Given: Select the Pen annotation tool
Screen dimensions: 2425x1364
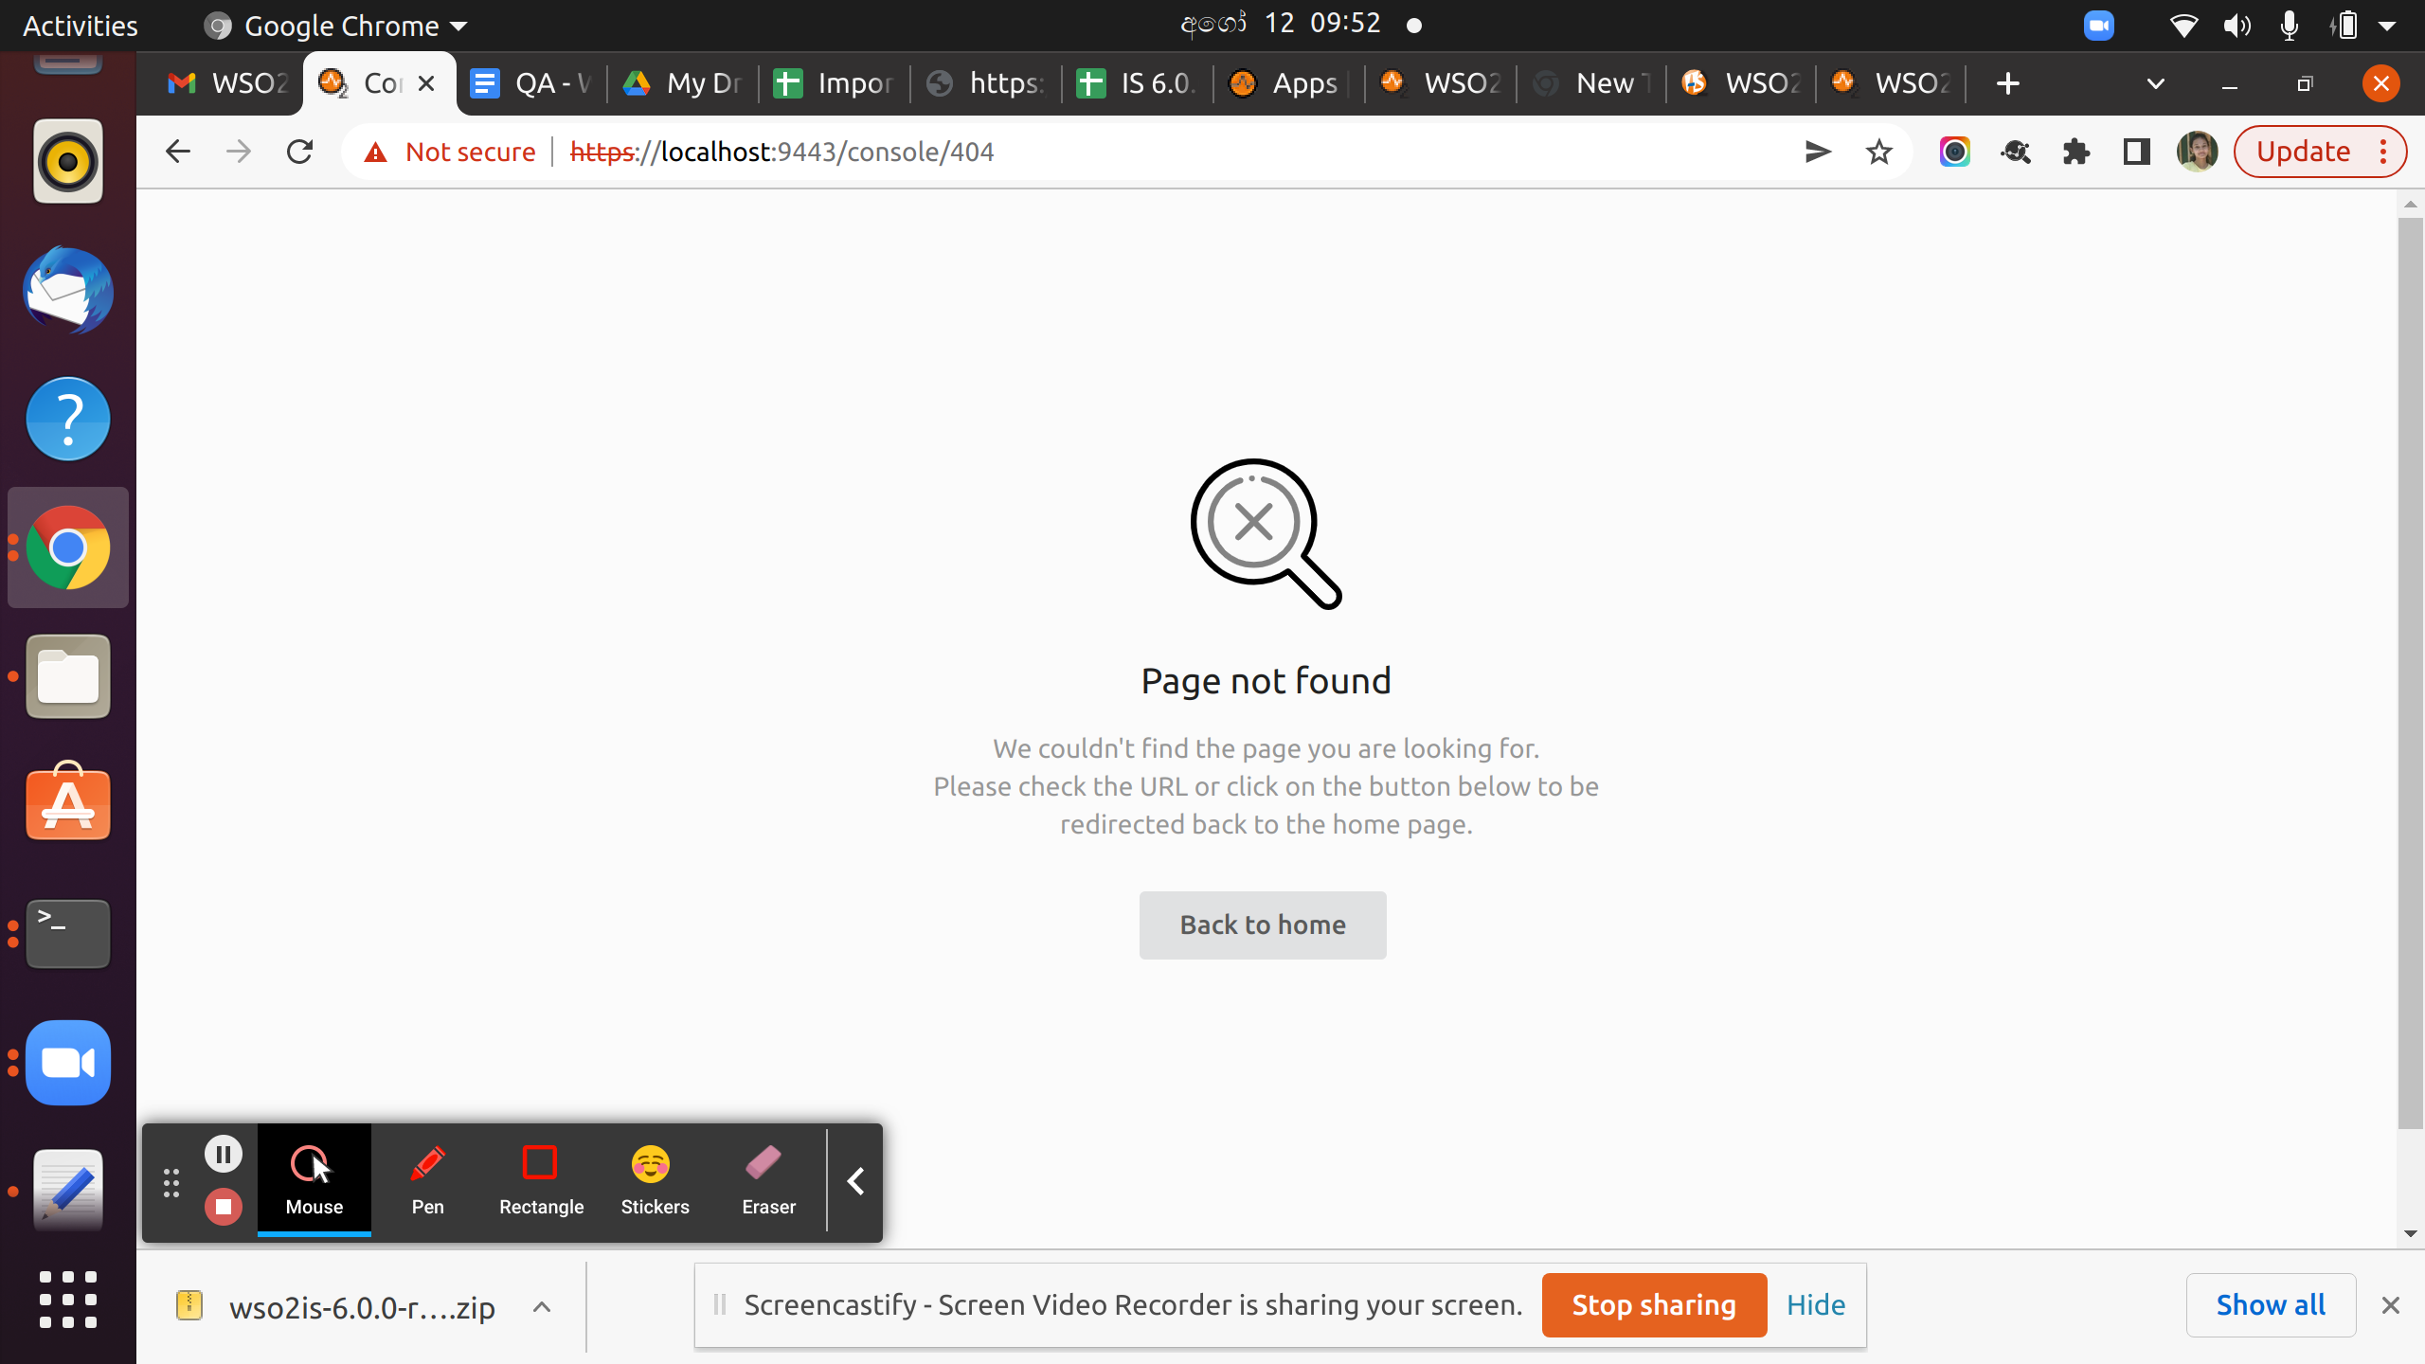Looking at the screenshot, I should pos(427,1179).
